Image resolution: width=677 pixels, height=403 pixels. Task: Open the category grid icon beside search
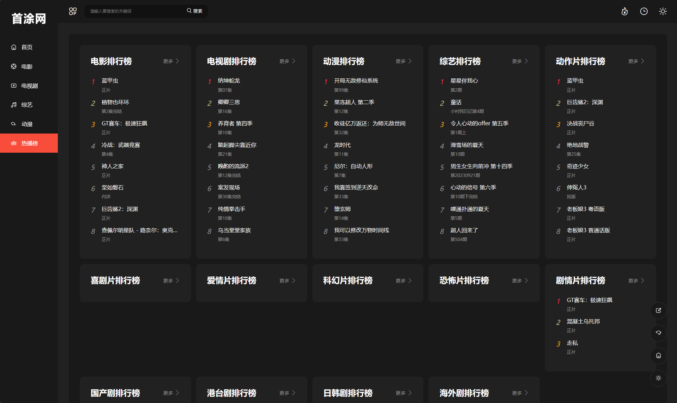pyautogui.click(x=73, y=11)
